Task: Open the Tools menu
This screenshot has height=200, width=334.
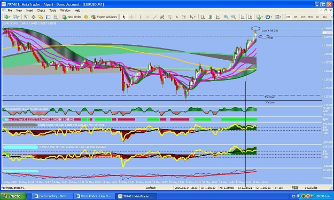Action: pos(52,11)
